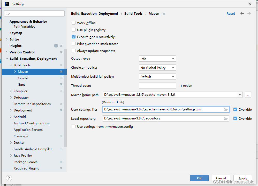Viewport: 258px width, 186px height.
Task: Click the project icon next to Plugins
Action: pos(61,46)
